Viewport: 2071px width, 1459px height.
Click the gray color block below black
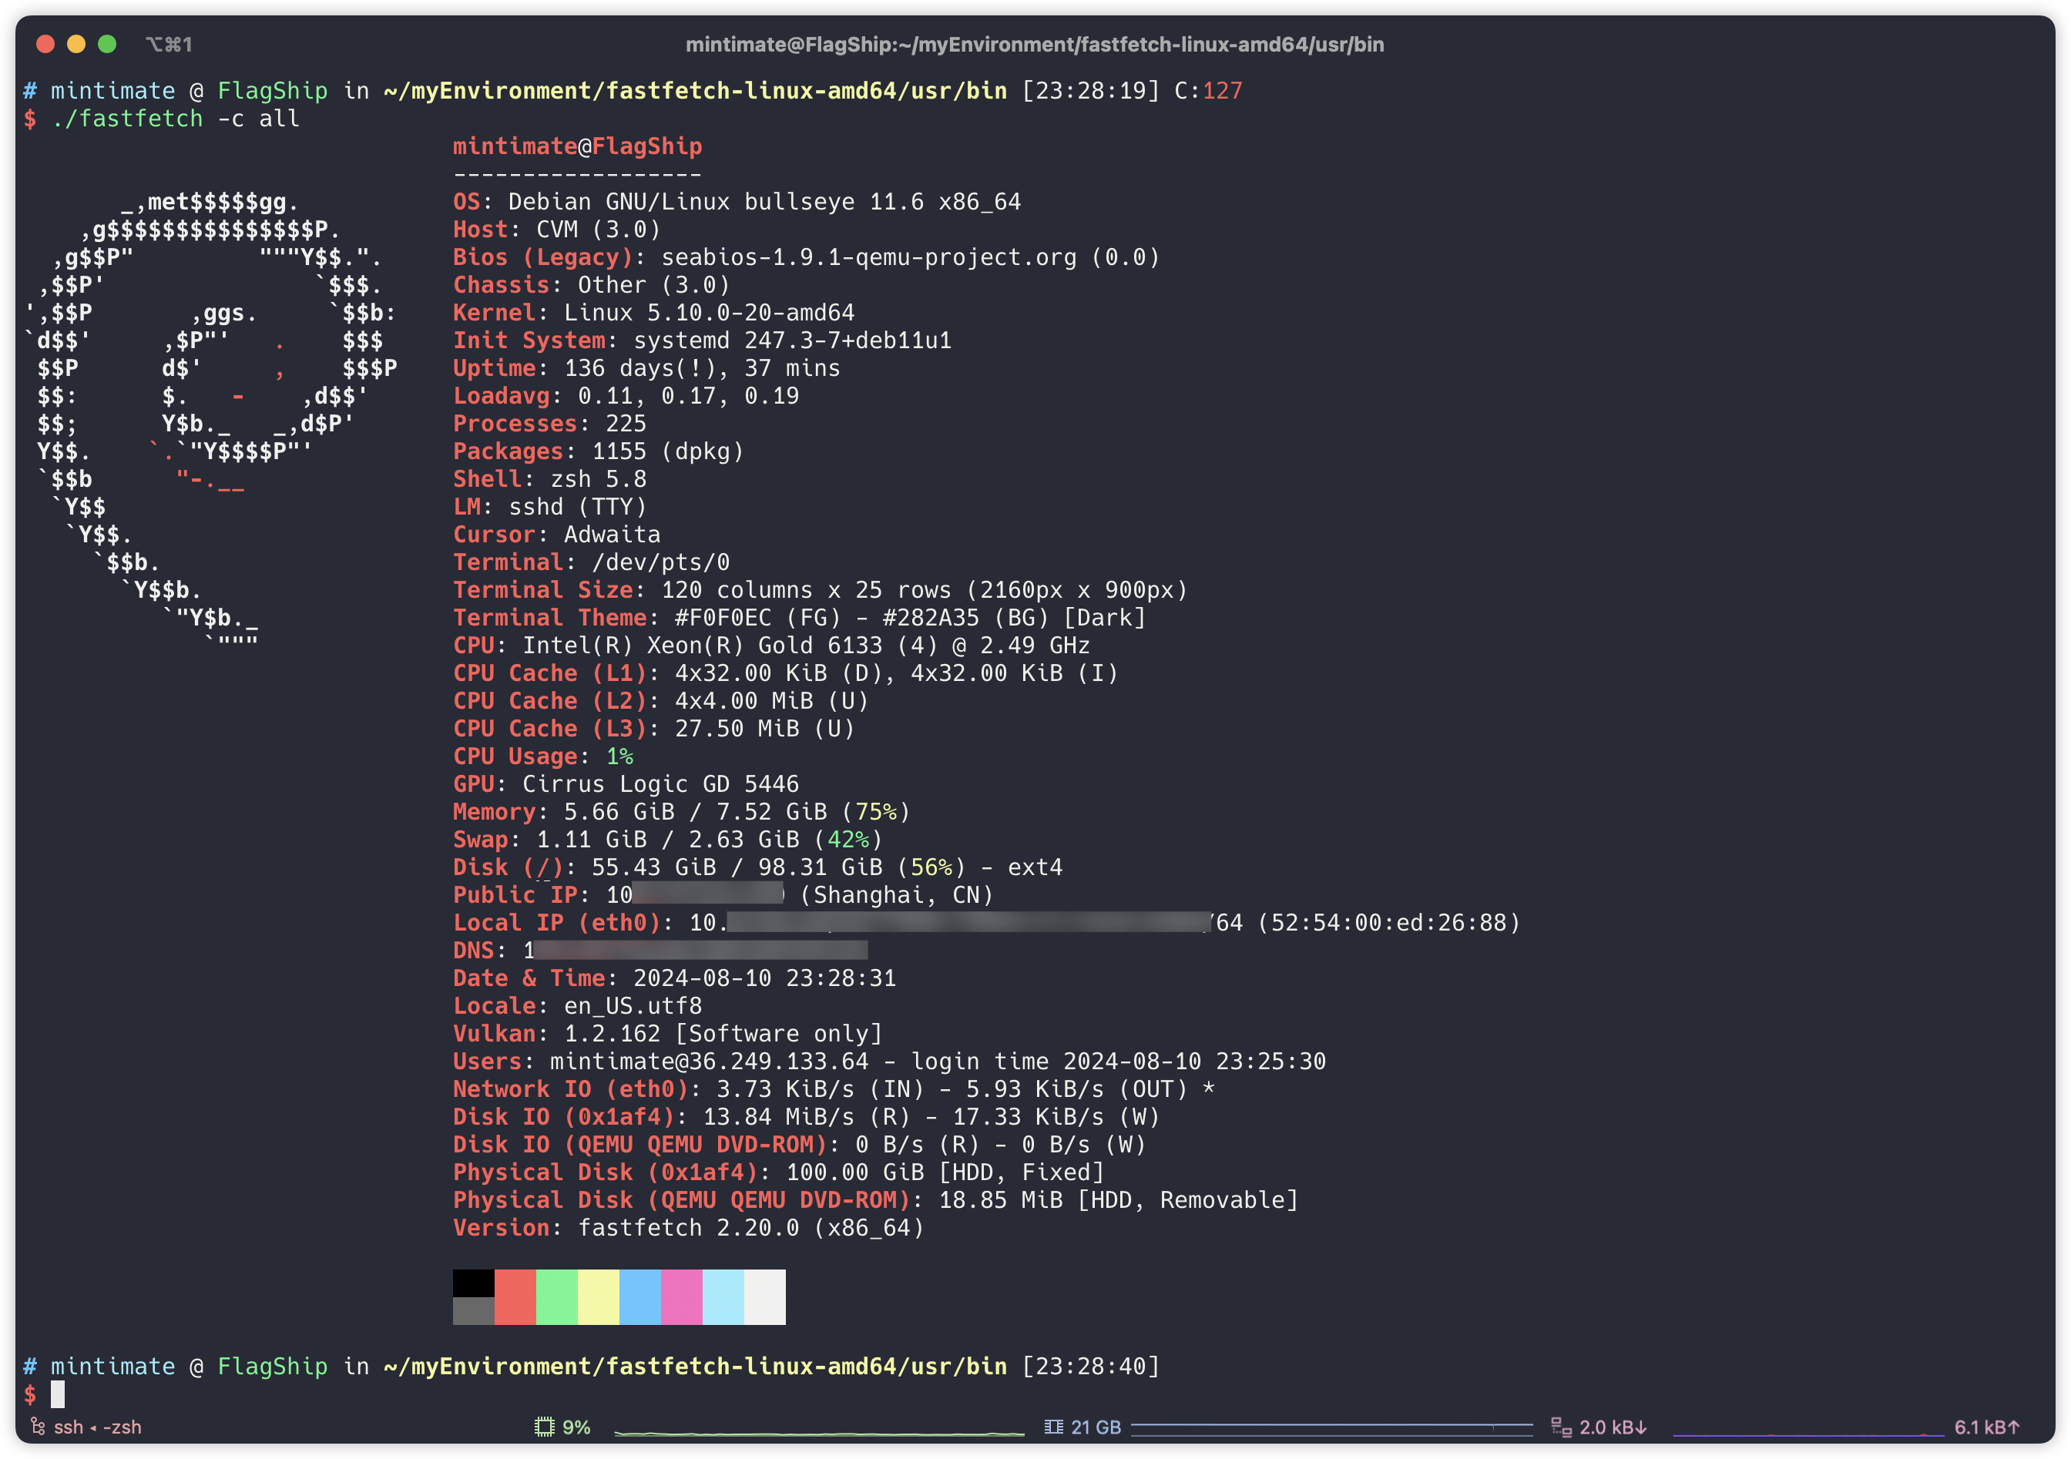(x=474, y=1311)
